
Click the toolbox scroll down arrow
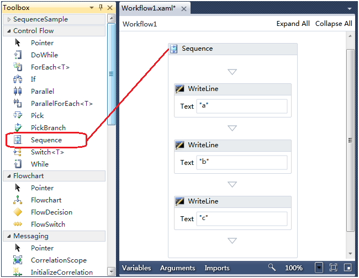pyautogui.click(x=111, y=271)
